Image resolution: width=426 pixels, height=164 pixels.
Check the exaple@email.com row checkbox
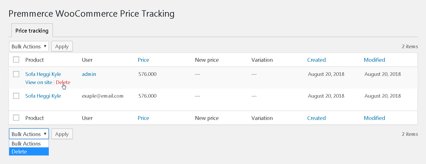tap(16, 96)
